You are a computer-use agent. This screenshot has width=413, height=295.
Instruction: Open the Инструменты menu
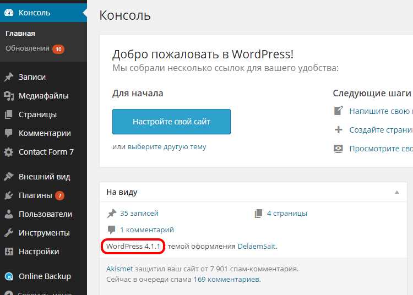tap(44, 233)
